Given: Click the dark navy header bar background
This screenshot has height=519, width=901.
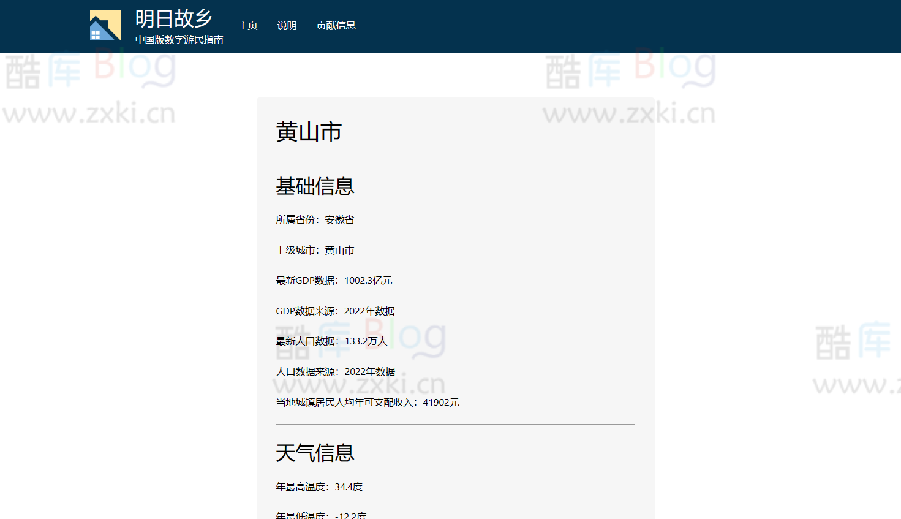Looking at the screenshot, I should coord(551,26).
